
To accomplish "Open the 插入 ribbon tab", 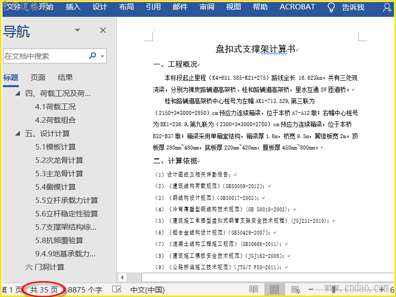I will (73, 7).
